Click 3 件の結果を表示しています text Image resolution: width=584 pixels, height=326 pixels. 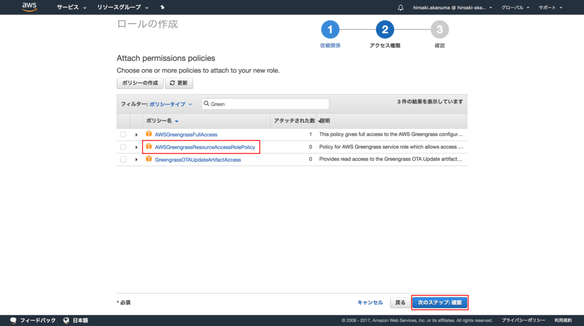tap(430, 102)
